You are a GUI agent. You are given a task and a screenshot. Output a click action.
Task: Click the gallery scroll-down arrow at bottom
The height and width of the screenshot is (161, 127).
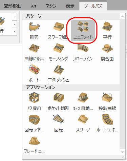click(123, 152)
